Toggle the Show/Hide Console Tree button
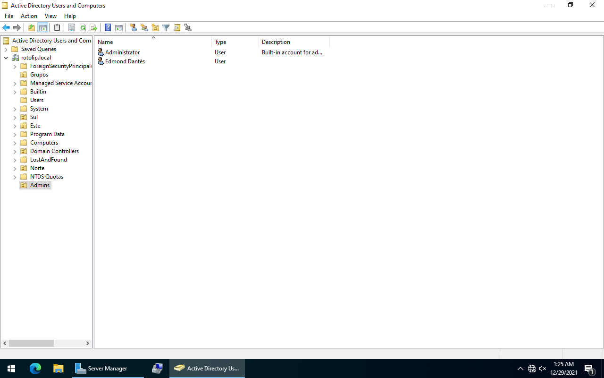The image size is (604, 378). (42, 28)
